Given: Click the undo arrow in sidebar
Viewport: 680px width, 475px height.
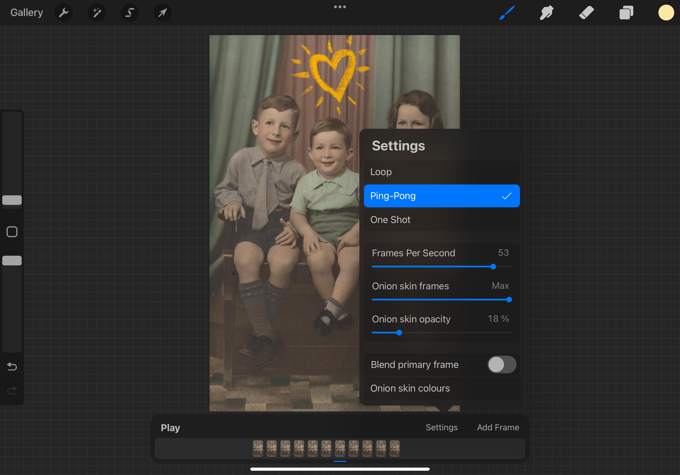Looking at the screenshot, I should (12, 367).
